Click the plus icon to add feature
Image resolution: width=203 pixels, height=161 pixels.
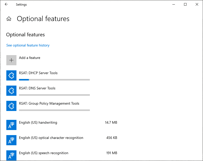11,60
